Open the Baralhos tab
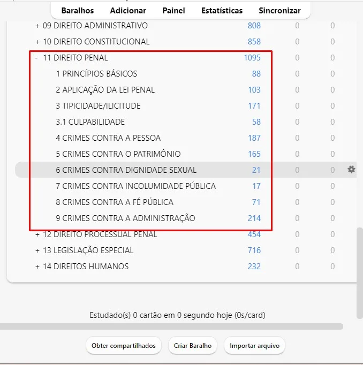This screenshot has width=363, height=365. pos(78,11)
